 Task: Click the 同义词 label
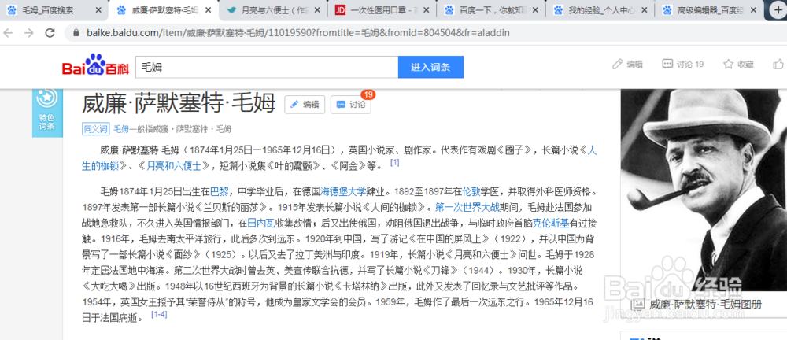click(95, 129)
